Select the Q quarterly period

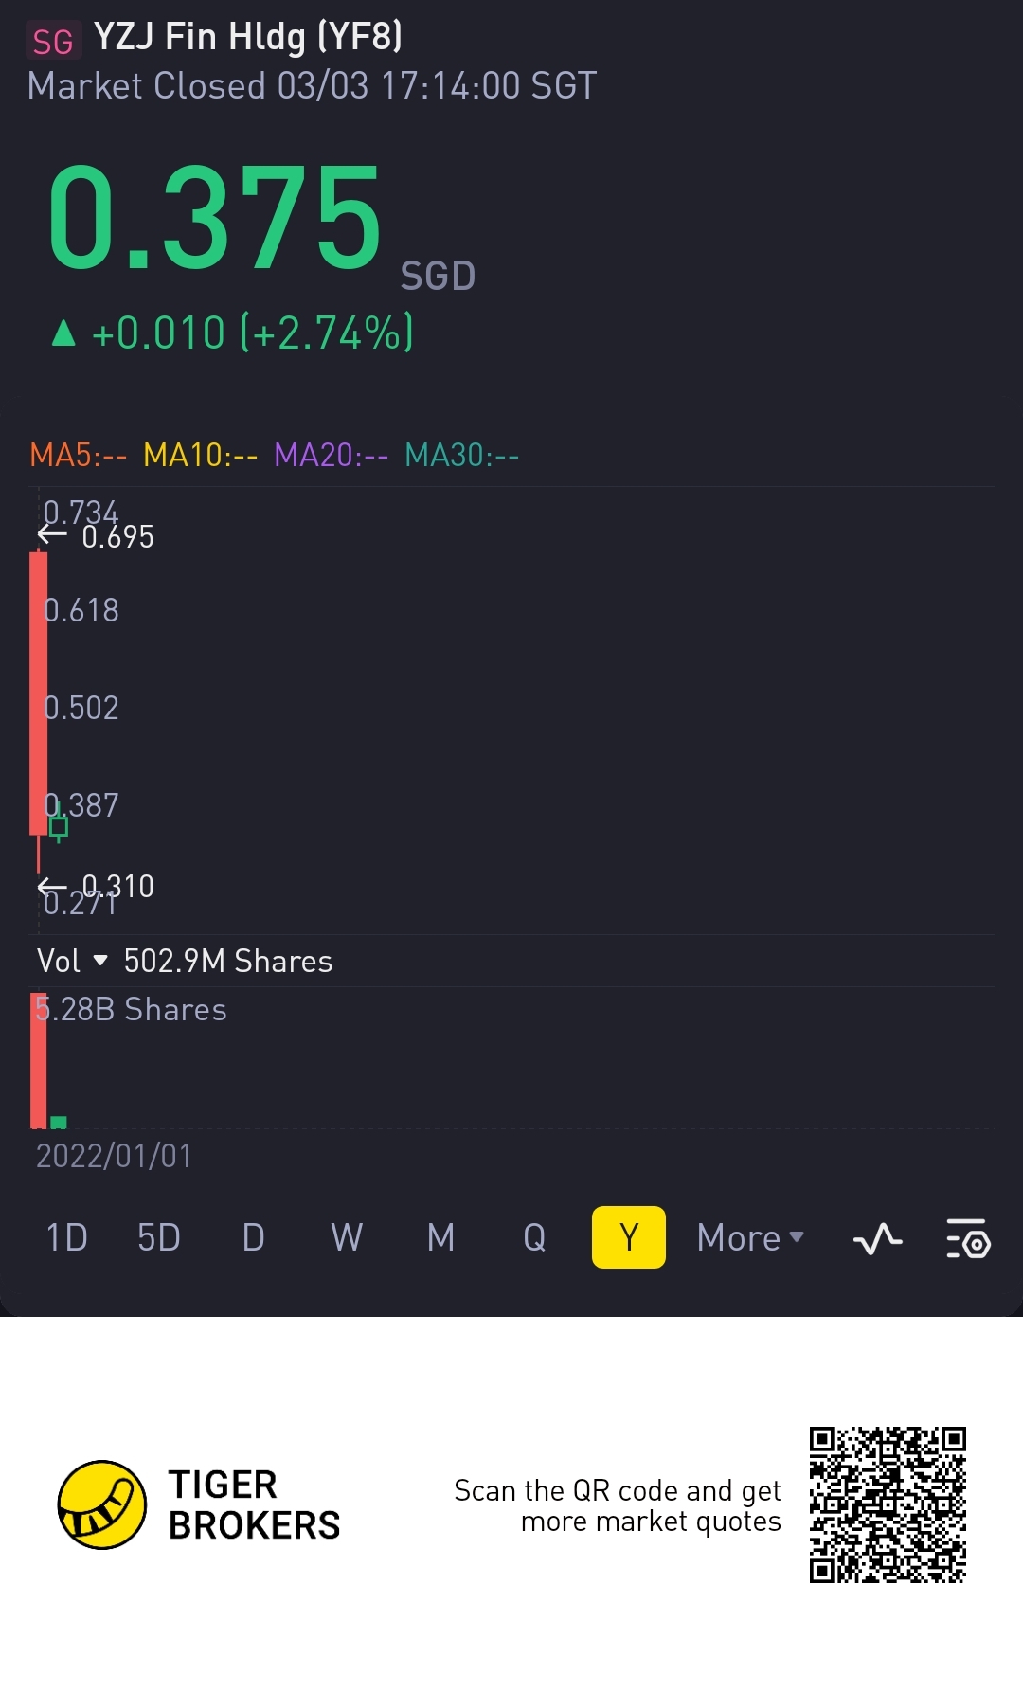(x=534, y=1237)
